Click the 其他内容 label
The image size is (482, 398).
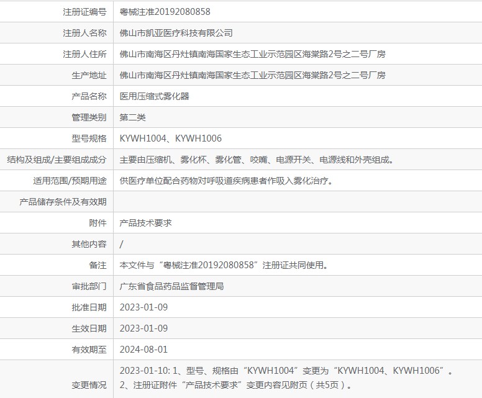click(89, 244)
